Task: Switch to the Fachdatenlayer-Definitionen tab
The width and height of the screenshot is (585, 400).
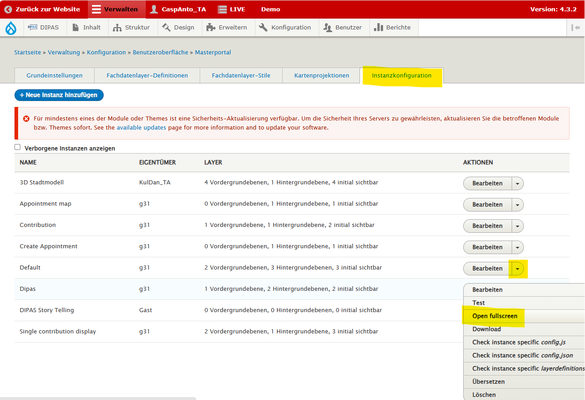Action: pyautogui.click(x=147, y=76)
